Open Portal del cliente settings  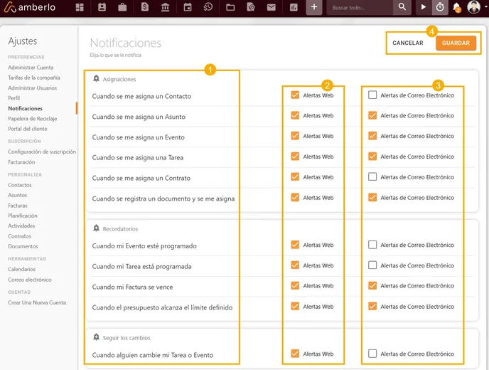(28, 129)
